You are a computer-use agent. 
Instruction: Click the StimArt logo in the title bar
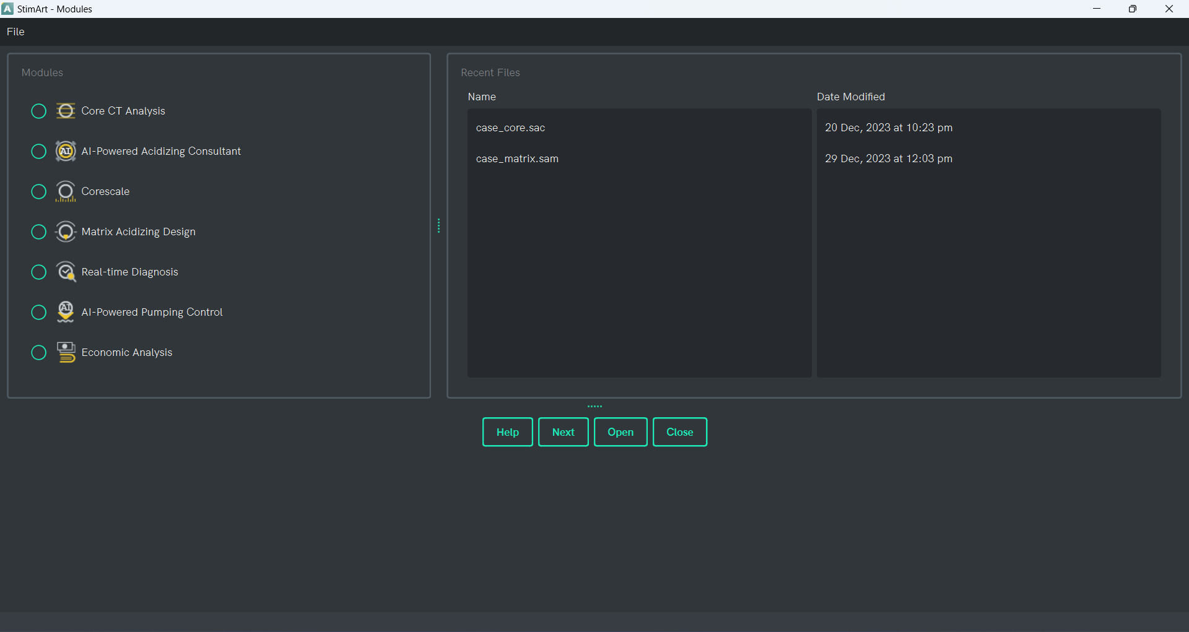[8, 9]
